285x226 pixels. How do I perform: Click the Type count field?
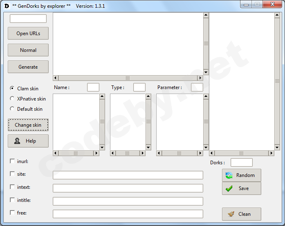tap(139, 87)
